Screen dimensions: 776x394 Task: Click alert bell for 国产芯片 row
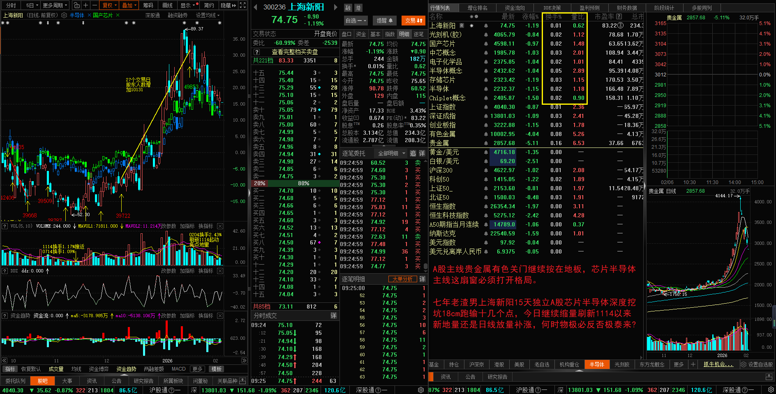[x=486, y=44]
